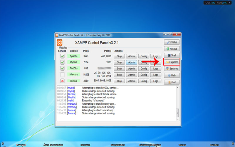This screenshot has height=147, width=235.
Task: Open Help in XAMPP panel
Action: tap(172, 75)
